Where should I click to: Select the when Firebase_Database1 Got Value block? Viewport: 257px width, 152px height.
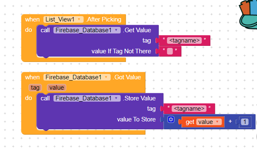(x=83, y=77)
